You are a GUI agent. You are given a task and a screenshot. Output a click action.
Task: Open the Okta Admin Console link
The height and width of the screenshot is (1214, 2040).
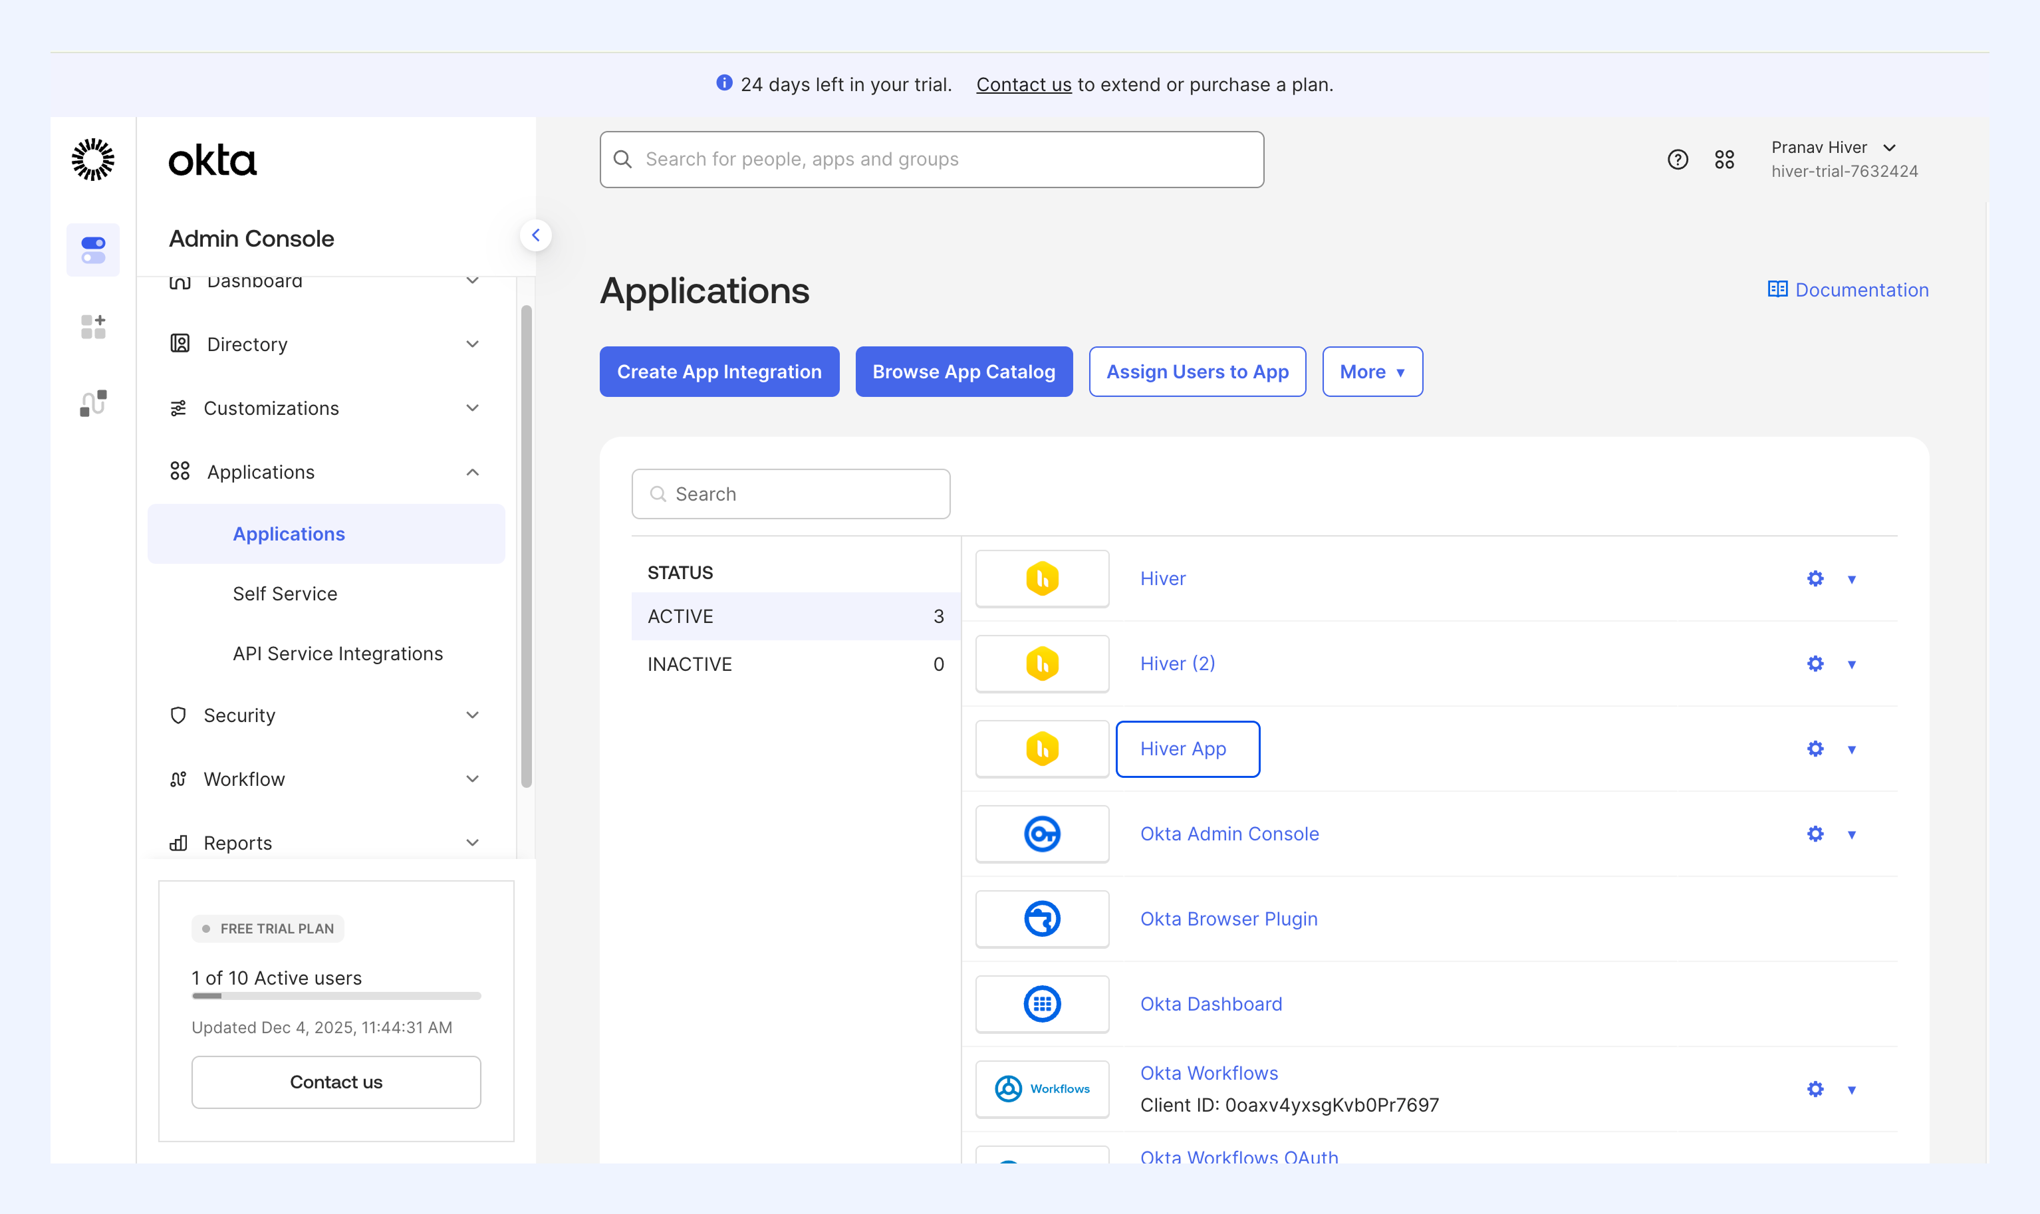1229,834
